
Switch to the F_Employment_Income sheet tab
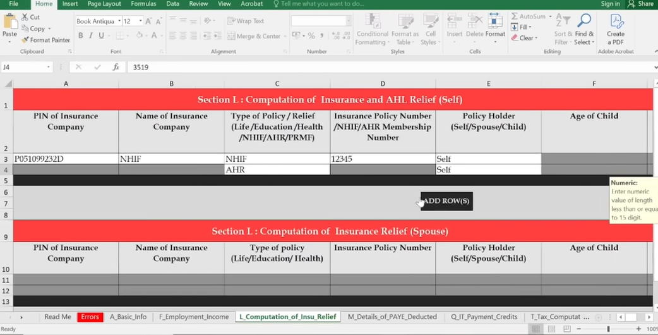tap(194, 317)
